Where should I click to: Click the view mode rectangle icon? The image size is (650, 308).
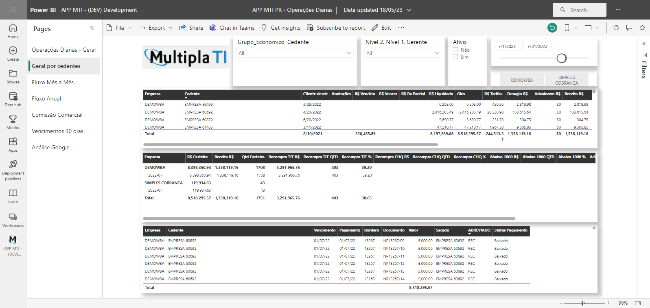coord(588,28)
